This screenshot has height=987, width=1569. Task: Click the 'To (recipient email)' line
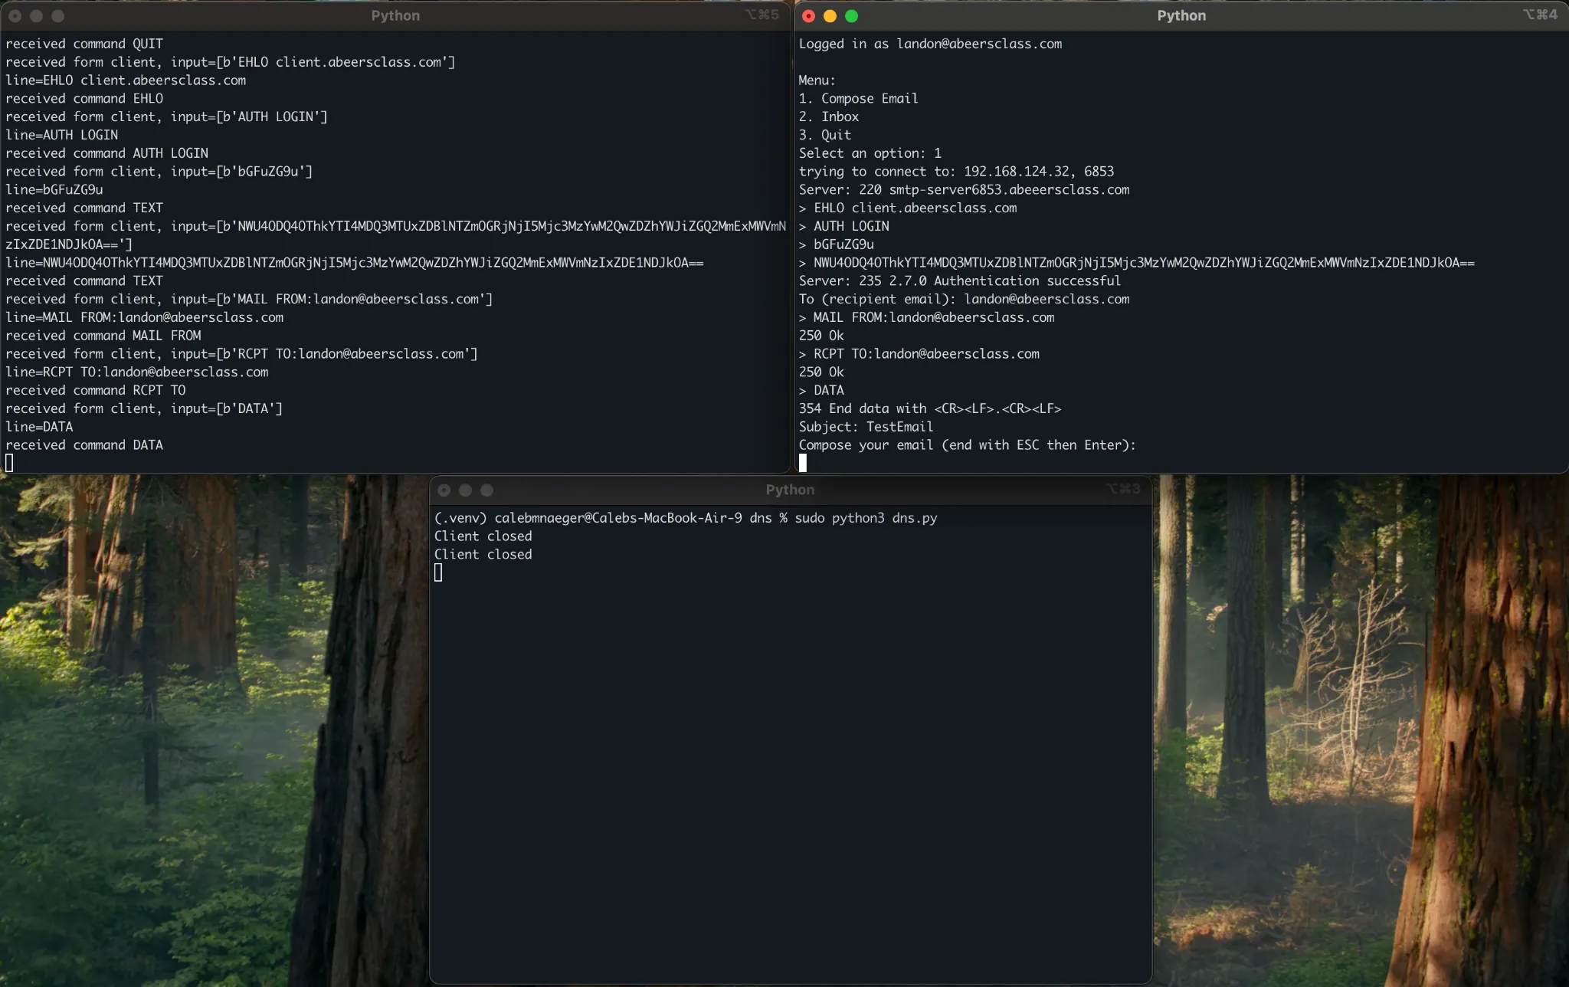964,300
